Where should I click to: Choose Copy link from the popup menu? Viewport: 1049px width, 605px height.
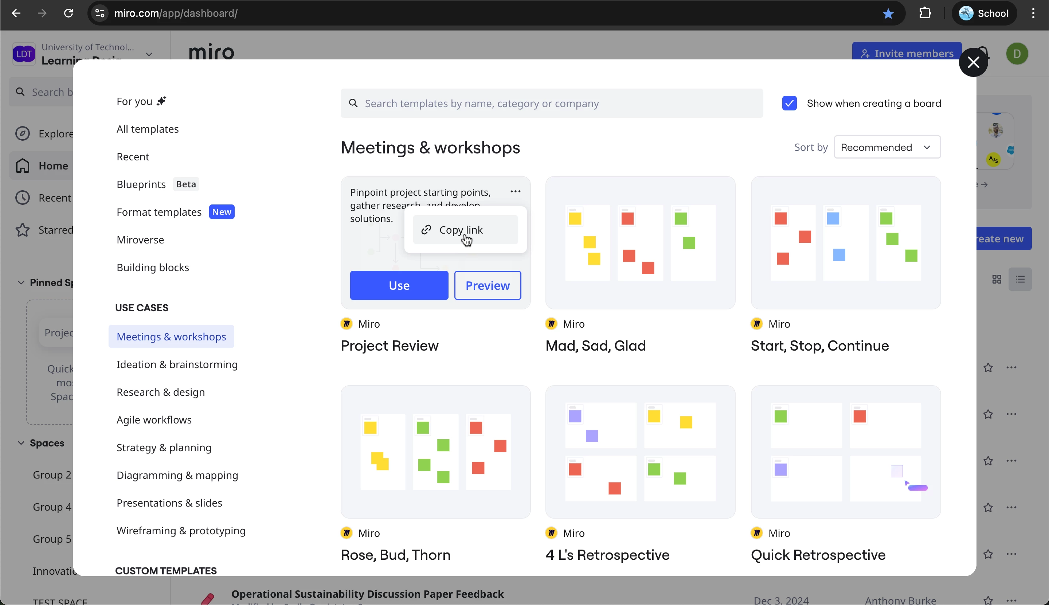465,230
